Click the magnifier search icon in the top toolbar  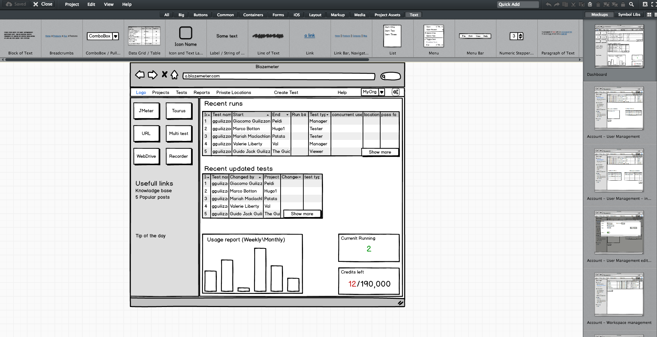(631, 4)
